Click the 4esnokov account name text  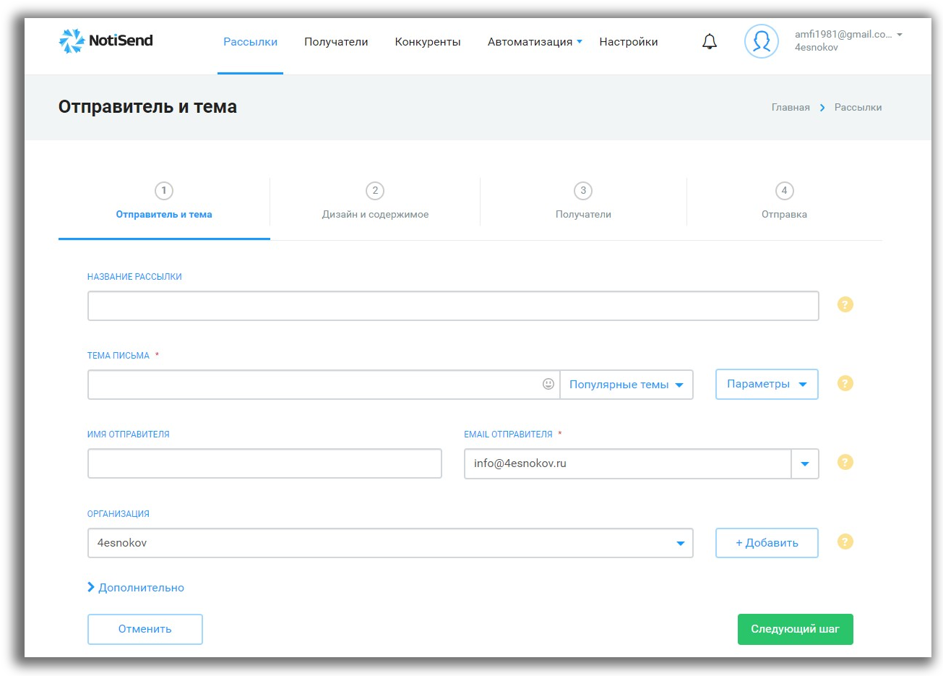coord(817,48)
